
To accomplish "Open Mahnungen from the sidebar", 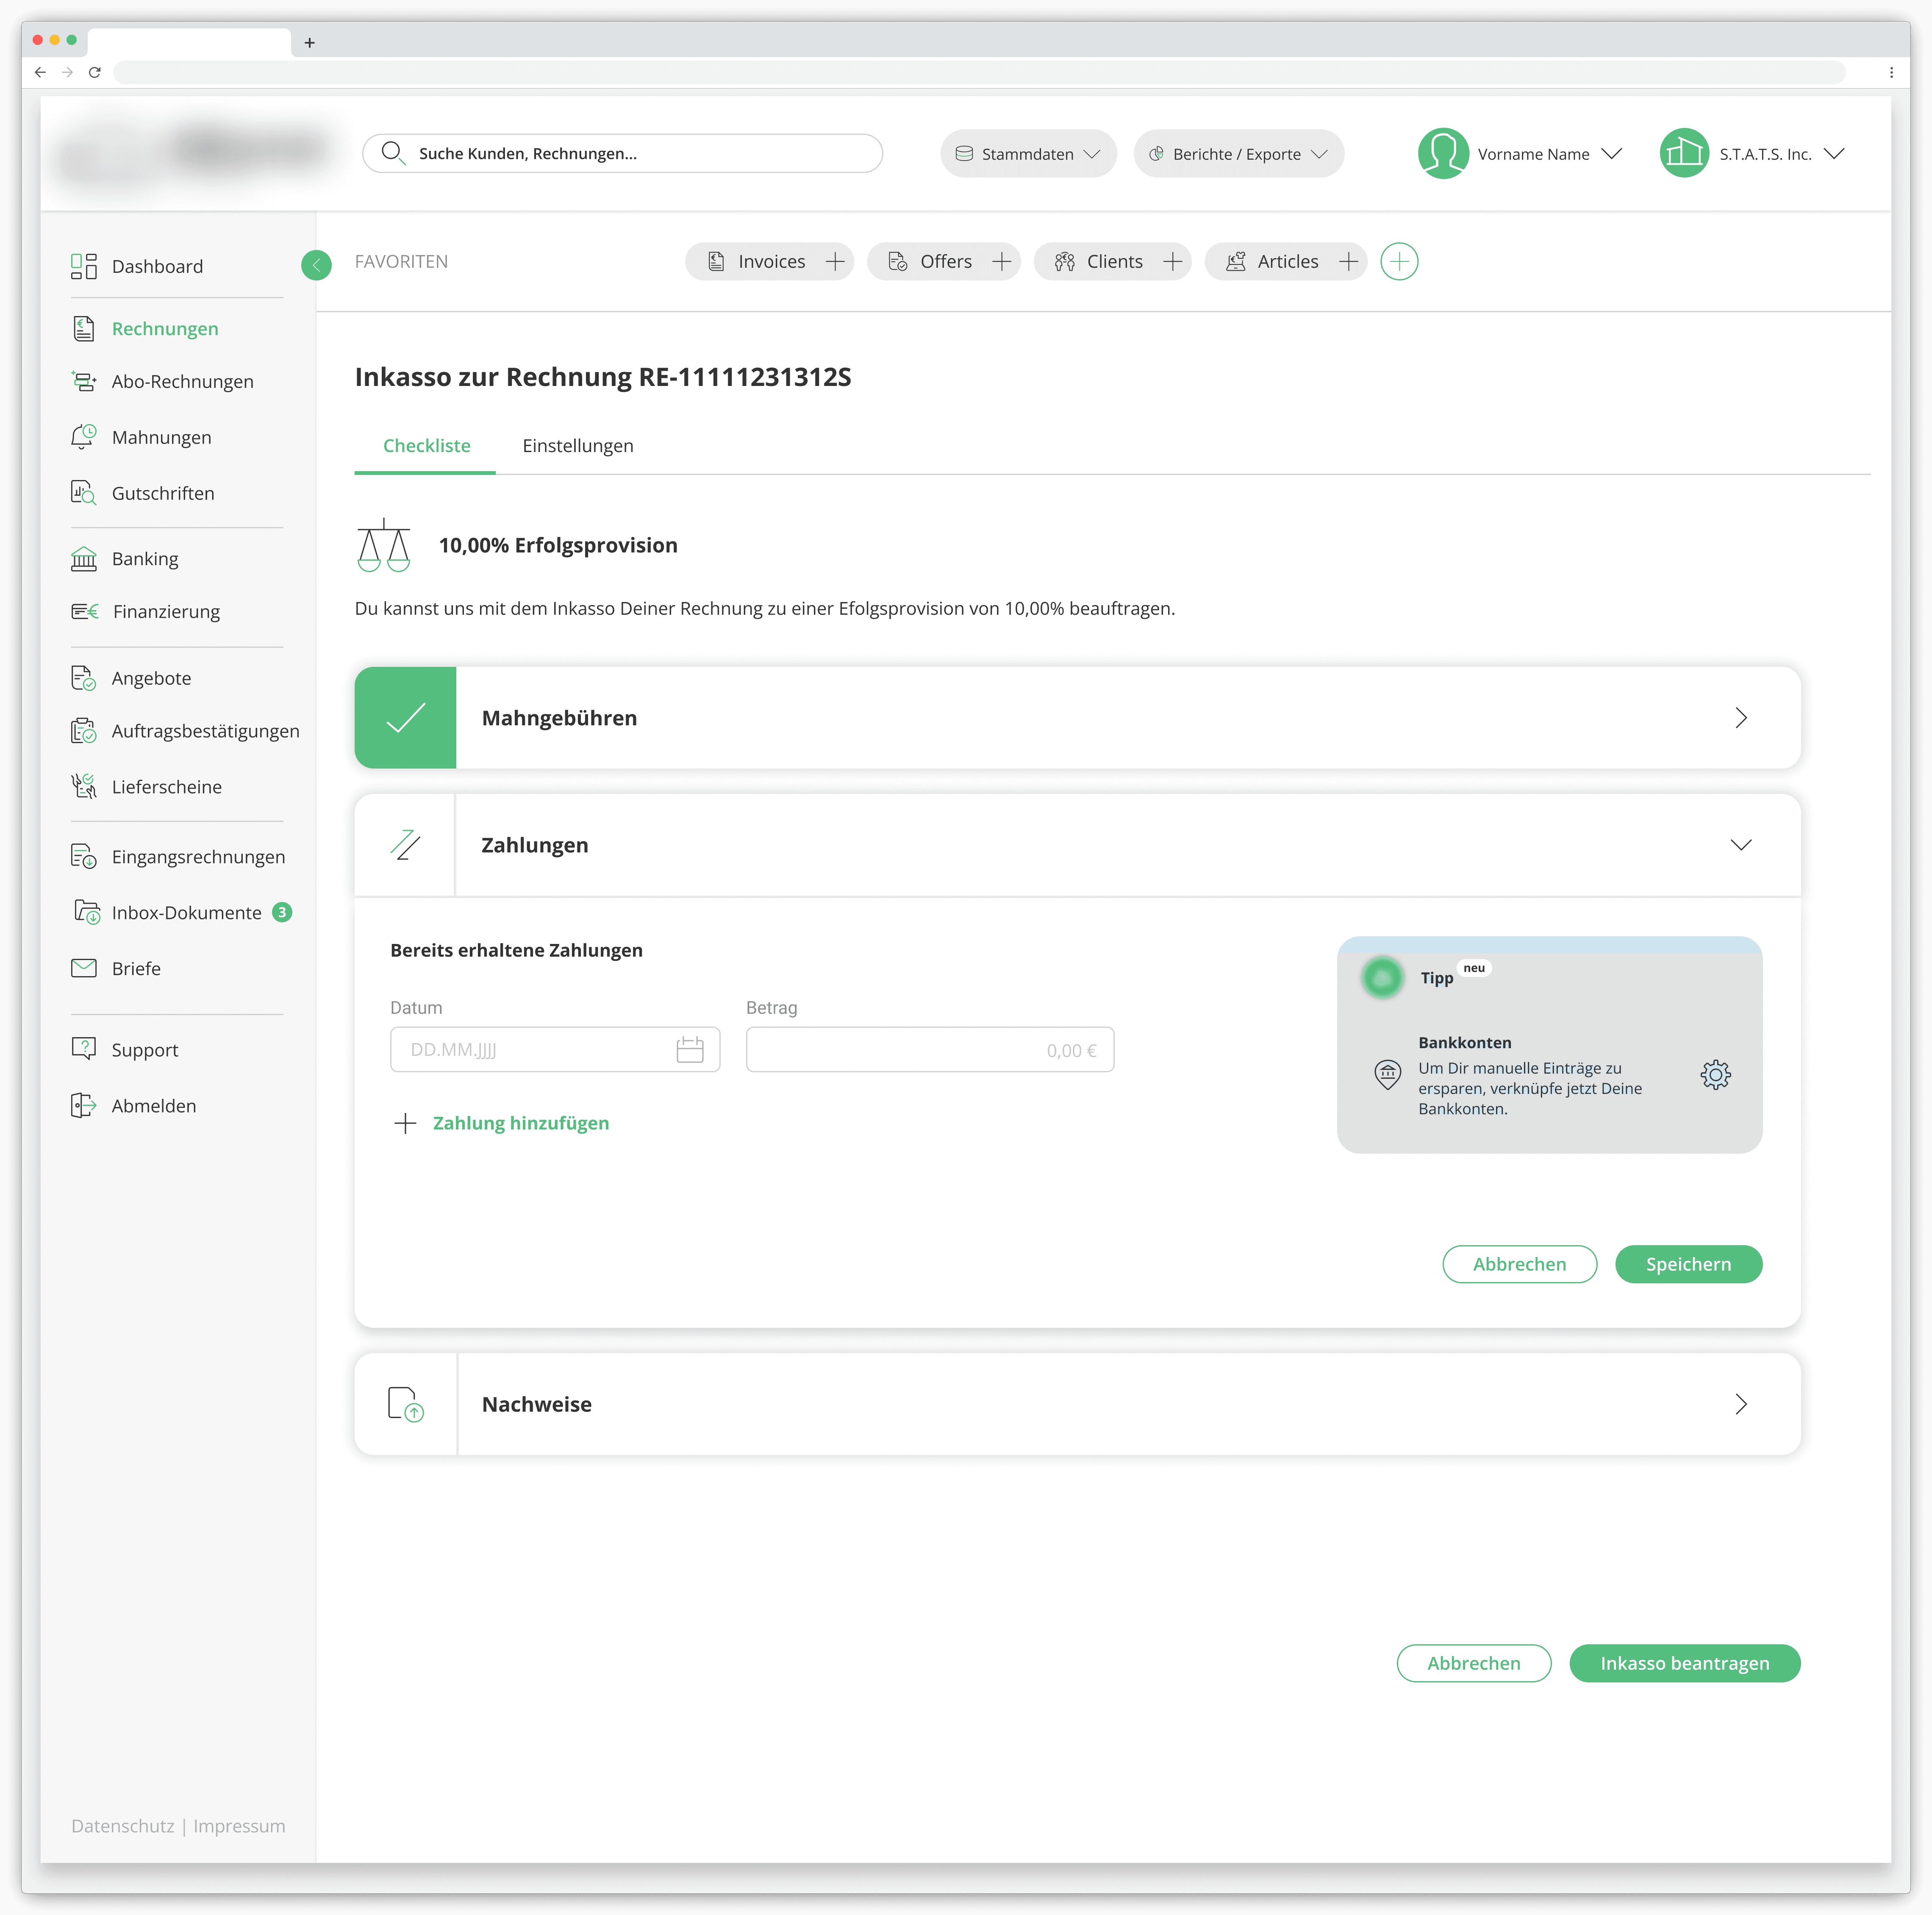I will [161, 437].
